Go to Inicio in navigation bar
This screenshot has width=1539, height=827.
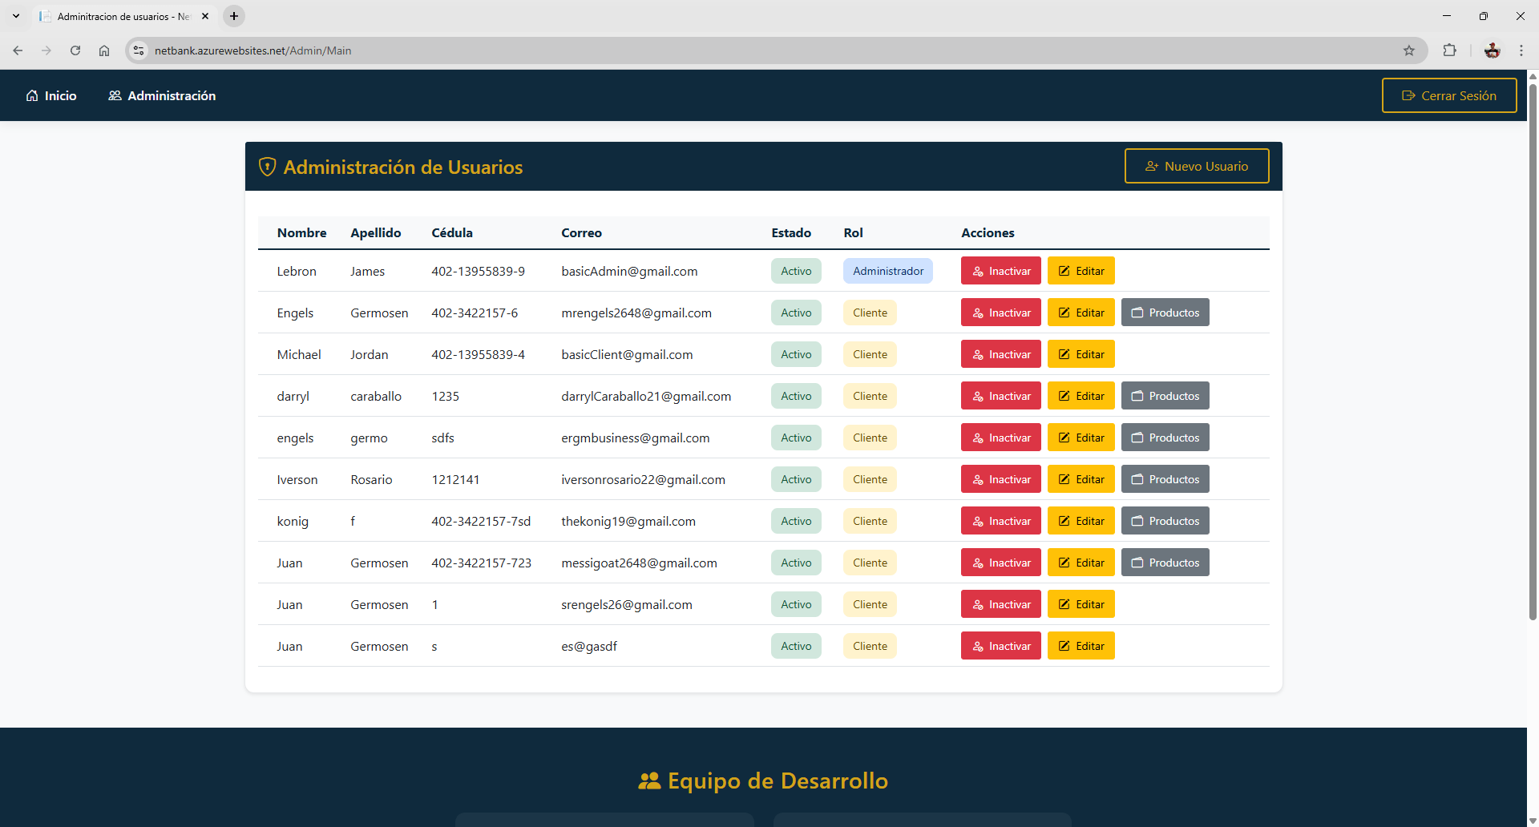click(x=51, y=95)
